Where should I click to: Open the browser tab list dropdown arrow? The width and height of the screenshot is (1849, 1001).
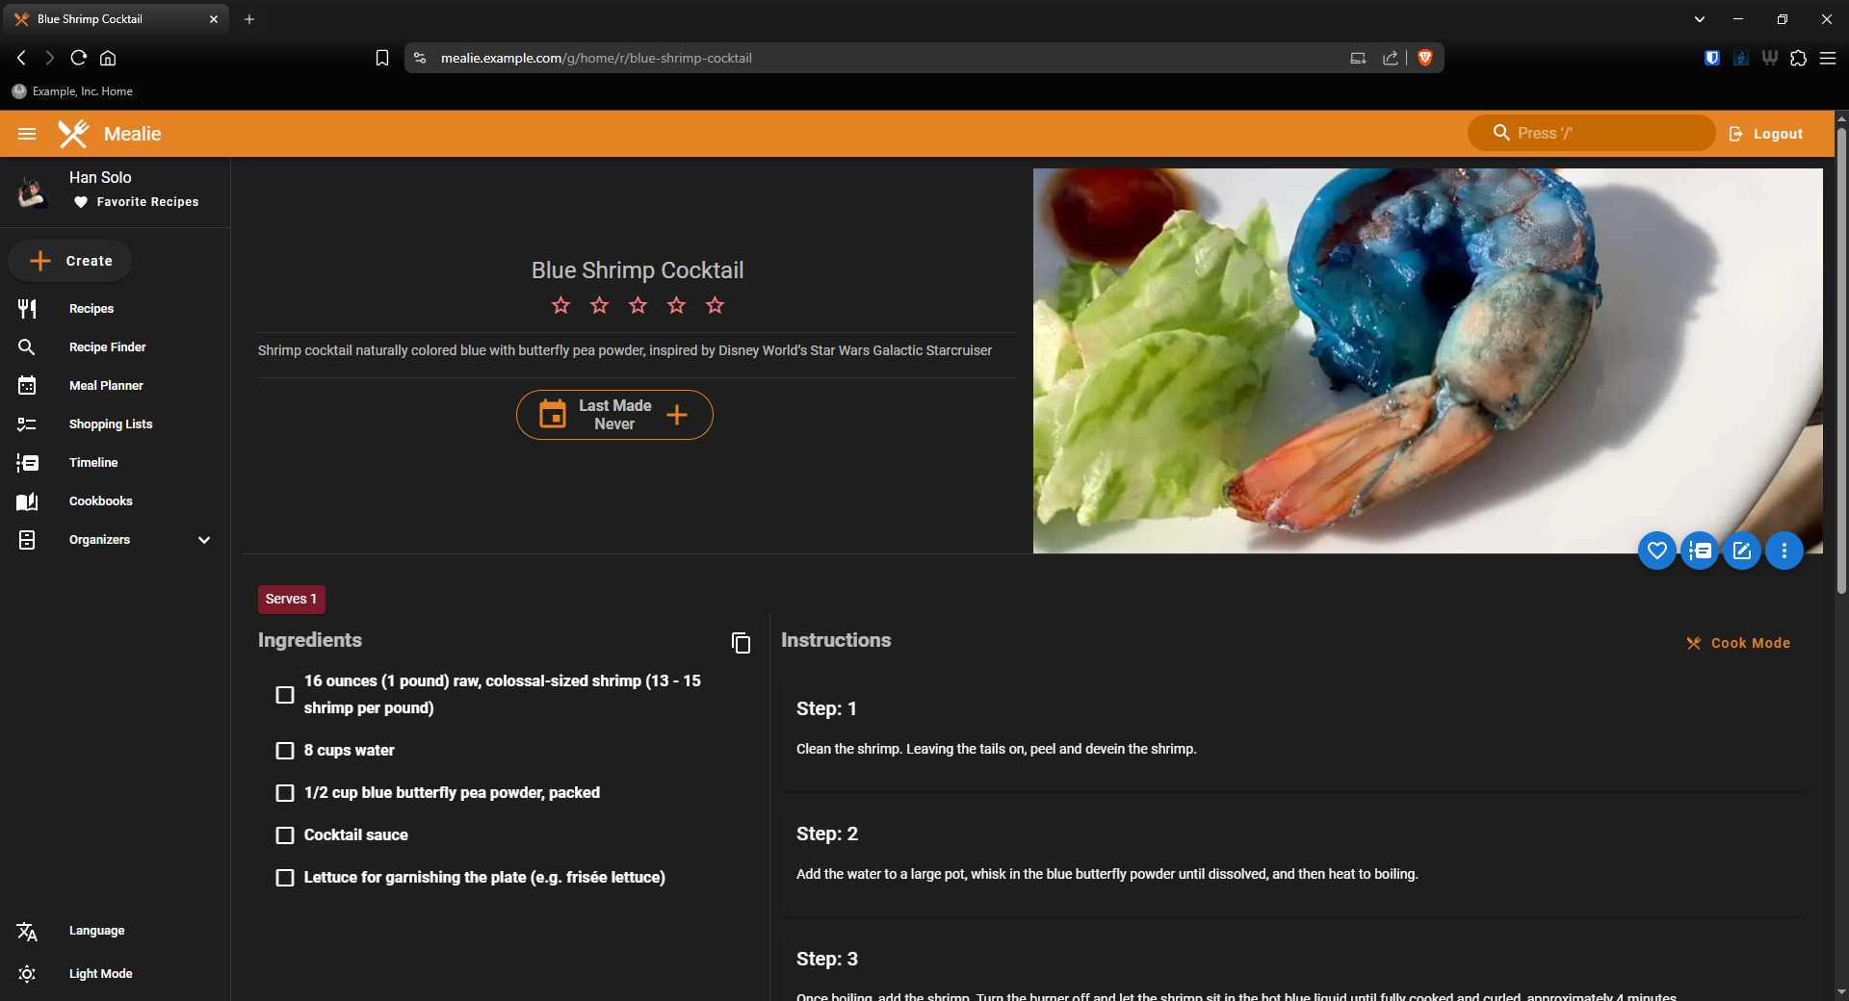[1700, 19]
